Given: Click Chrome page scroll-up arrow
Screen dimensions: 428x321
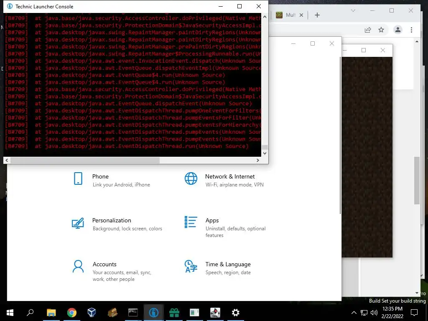Looking at the screenshot, I should pos(417,41).
